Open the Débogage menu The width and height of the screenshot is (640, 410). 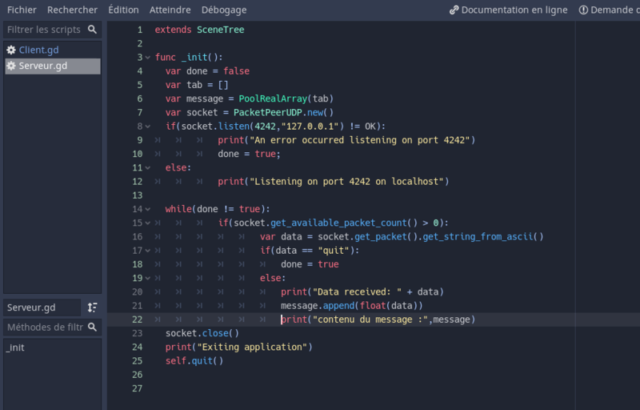[224, 10]
